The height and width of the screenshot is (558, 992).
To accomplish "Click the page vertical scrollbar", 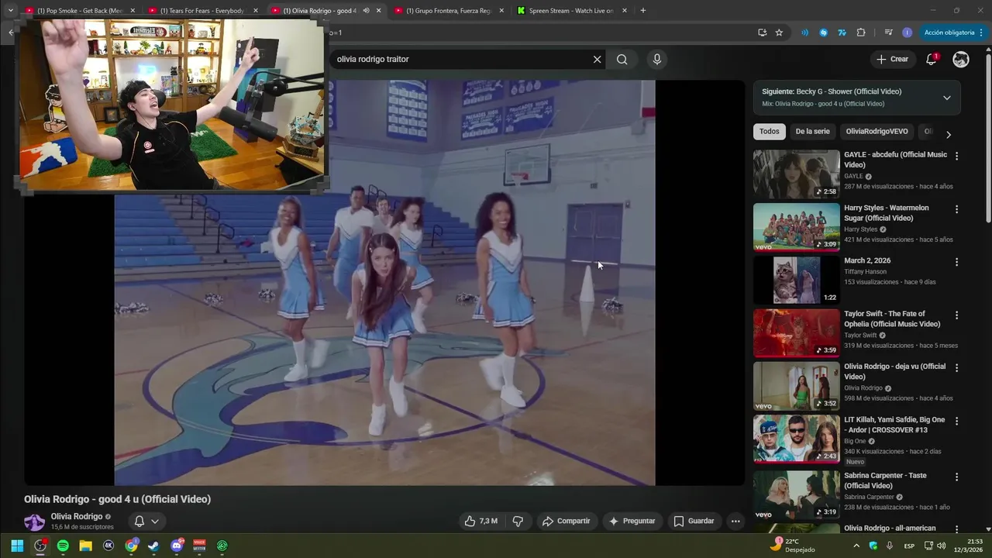I will [x=987, y=139].
